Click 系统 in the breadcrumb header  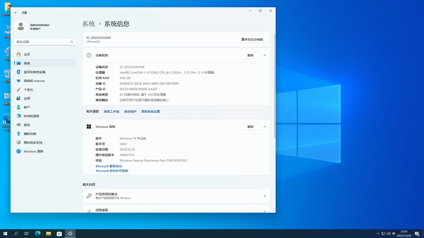point(89,24)
